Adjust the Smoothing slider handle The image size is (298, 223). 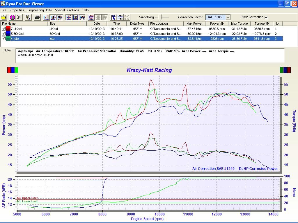(161, 17)
